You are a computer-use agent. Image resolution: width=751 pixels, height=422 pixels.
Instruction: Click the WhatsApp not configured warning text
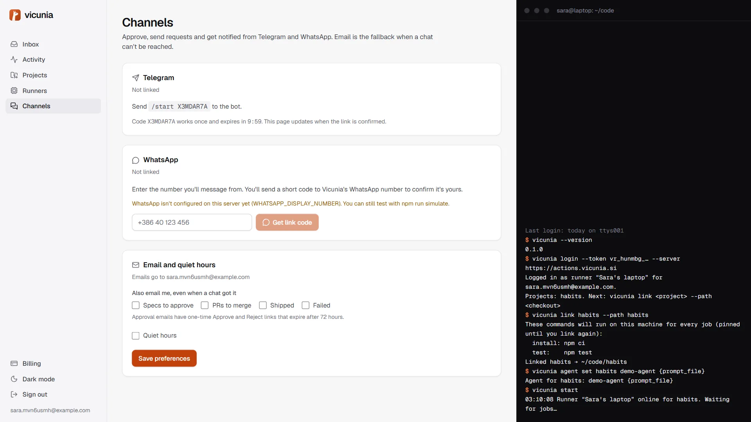(291, 204)
